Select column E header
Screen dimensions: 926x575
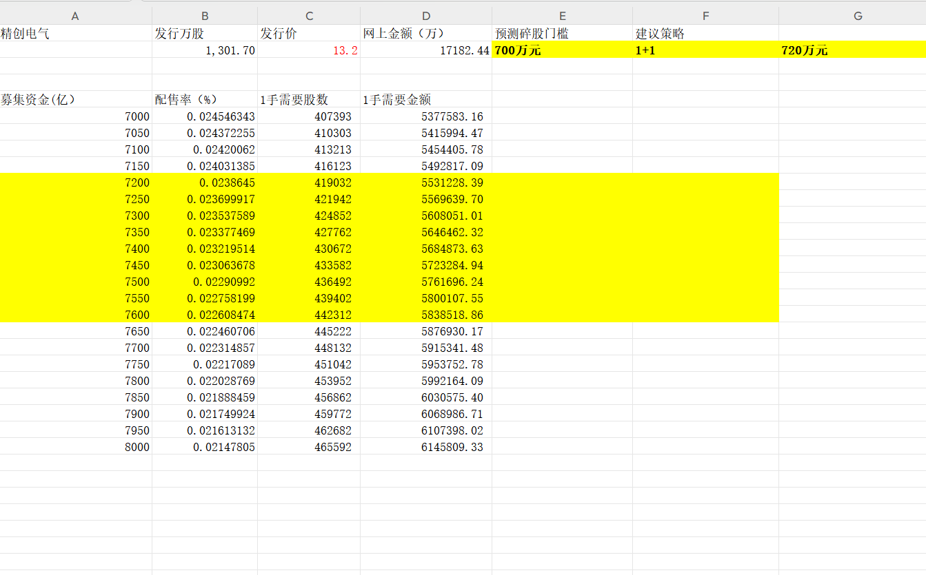(x=563, y=16)
